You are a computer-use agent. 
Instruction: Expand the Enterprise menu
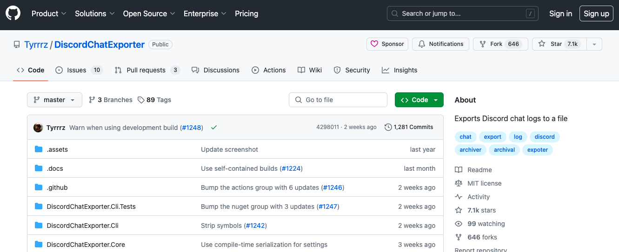(205, 13)
